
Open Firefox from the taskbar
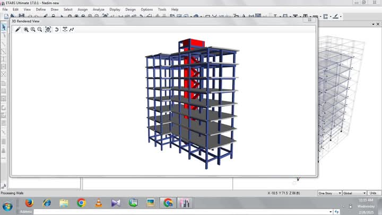tap(29, 203)
